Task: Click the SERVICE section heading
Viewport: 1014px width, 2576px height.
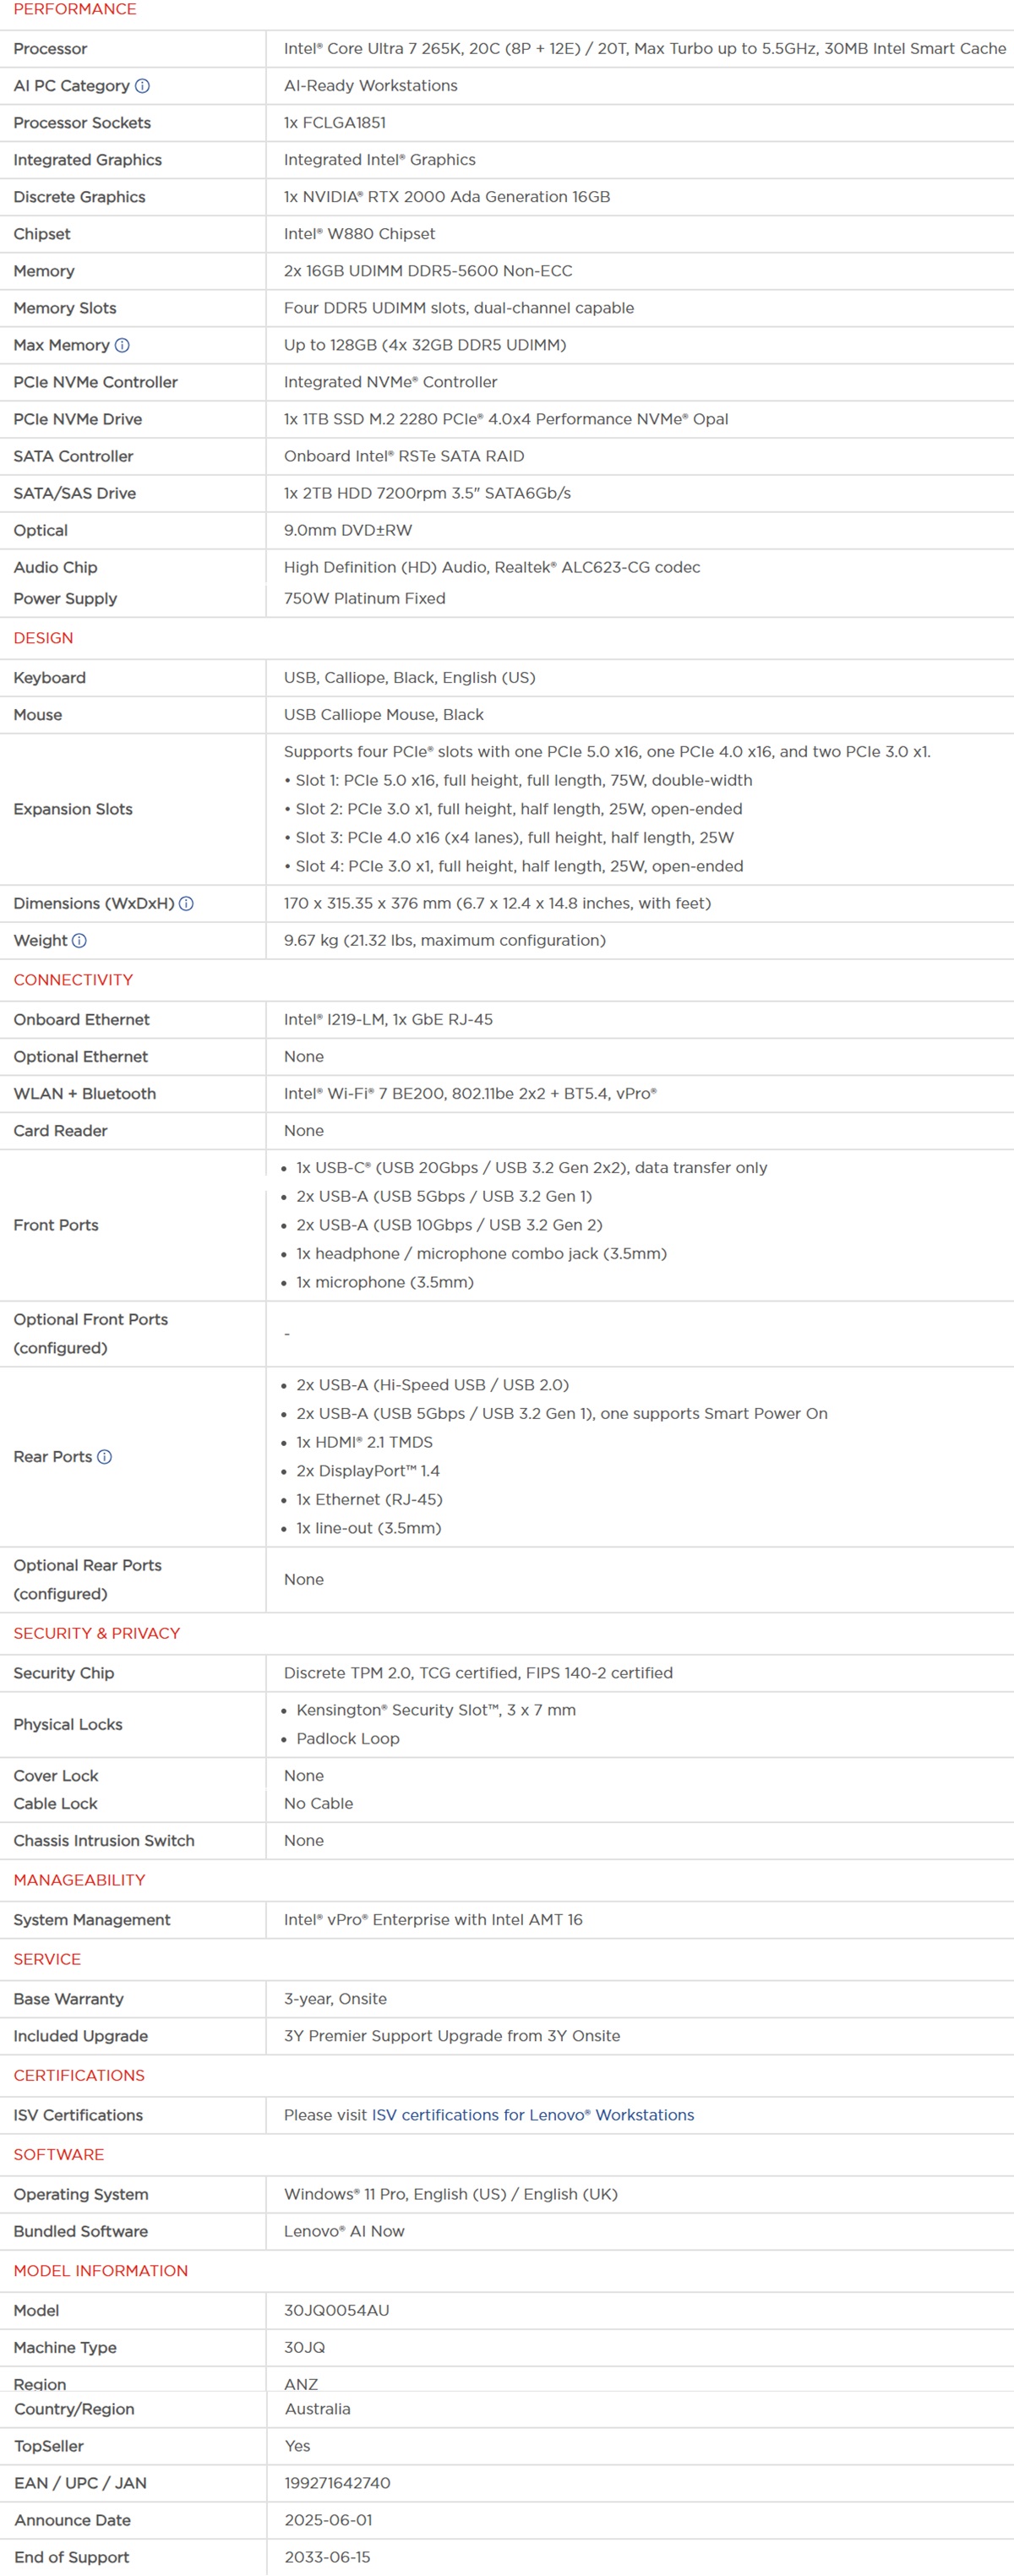Action: [47, 1959]
